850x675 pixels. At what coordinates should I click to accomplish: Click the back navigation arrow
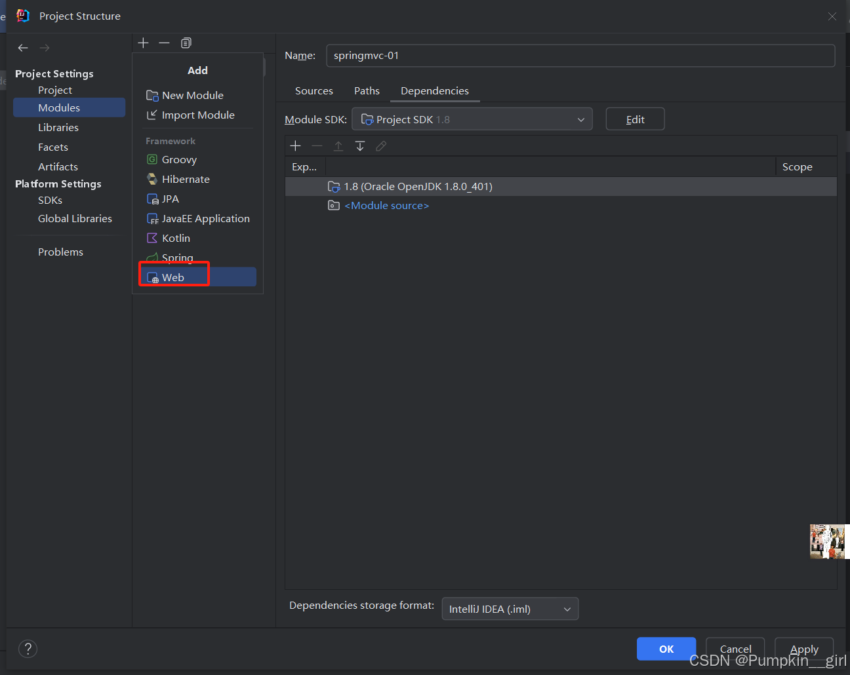(23, 48)
